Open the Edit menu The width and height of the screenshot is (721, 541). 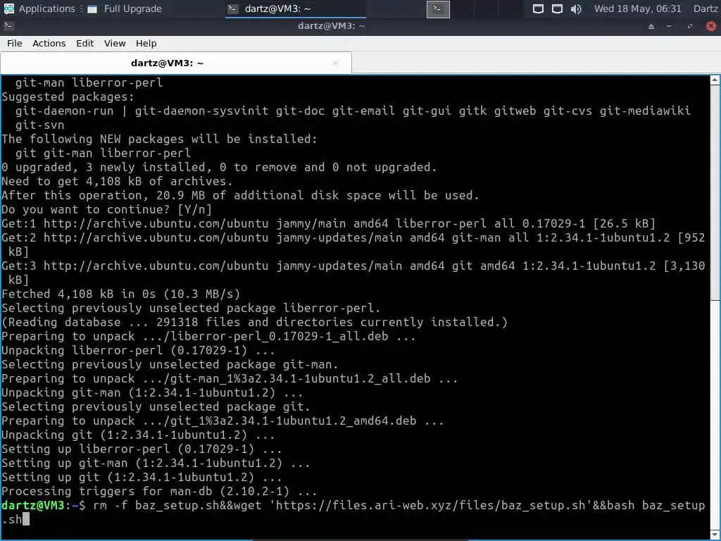point(84,43)
